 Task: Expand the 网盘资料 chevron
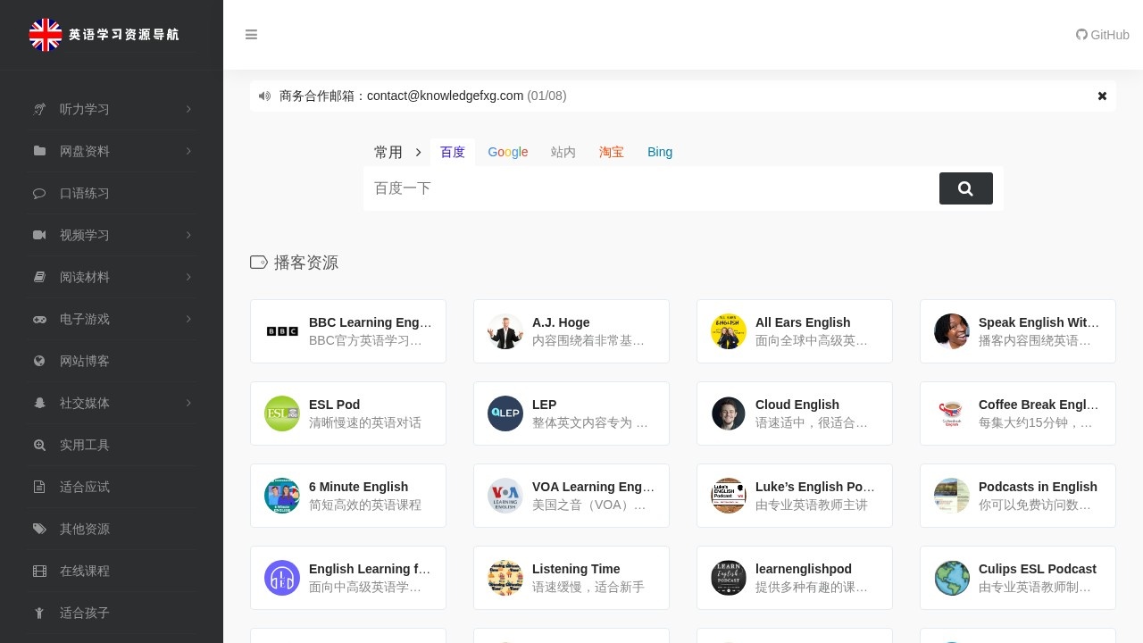[x=188, y=151]
